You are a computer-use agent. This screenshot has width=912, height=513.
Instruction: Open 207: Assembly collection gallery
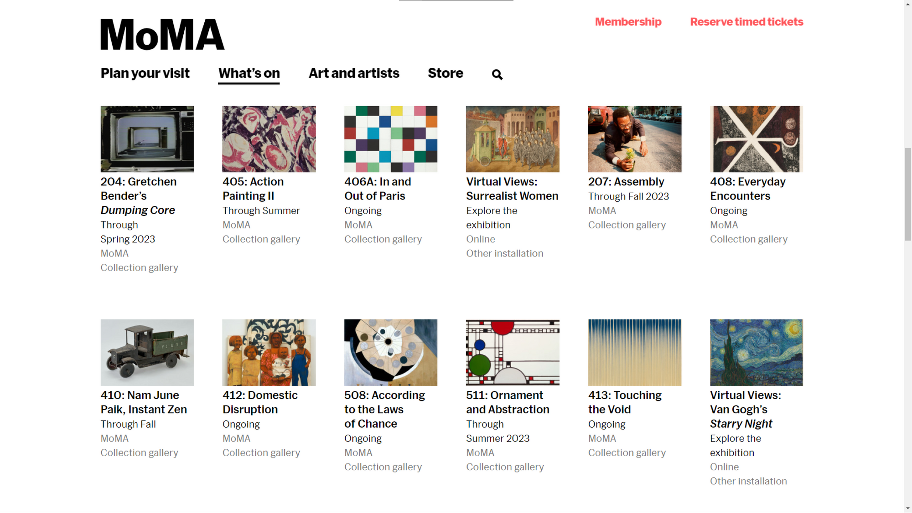click(626, 181)
